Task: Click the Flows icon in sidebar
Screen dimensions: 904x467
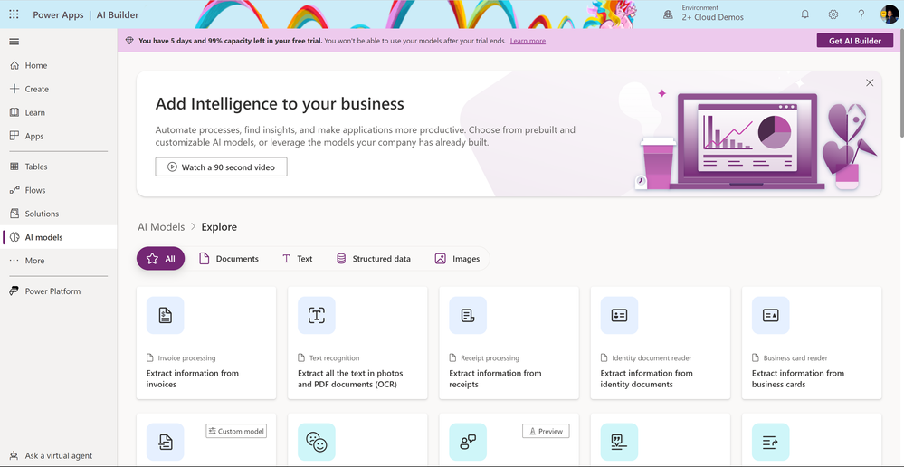Action: click(14, 190)
